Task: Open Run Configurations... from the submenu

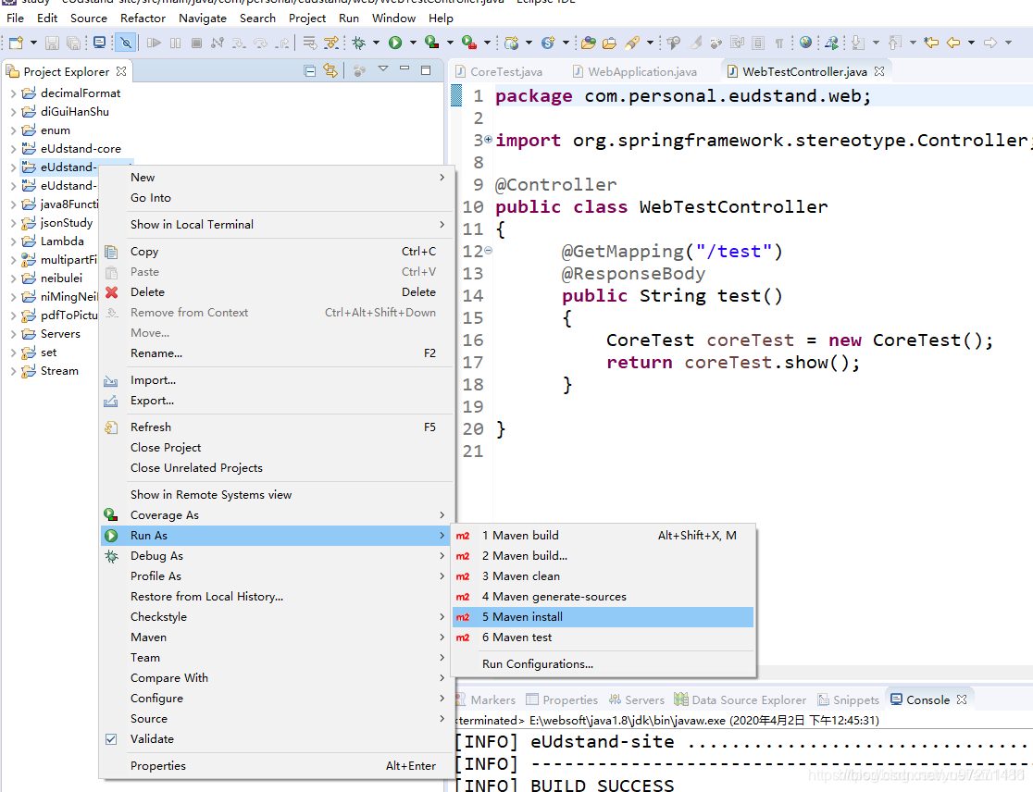Action: (x=603, y=664)
